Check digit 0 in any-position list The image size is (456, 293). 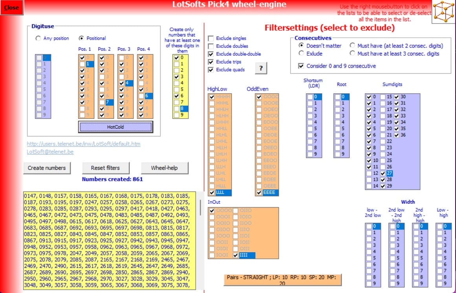tap(39, 58)
